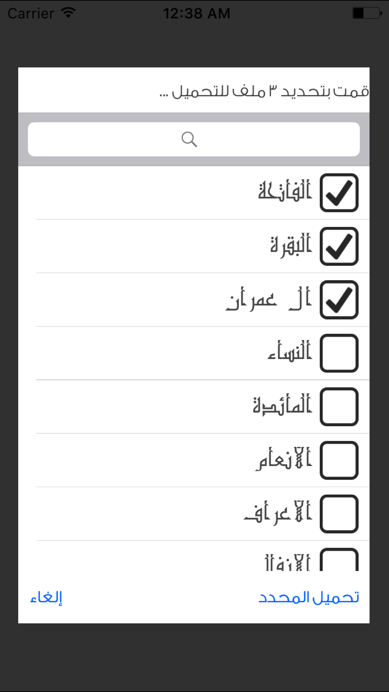Tap the البقرة surah name
This screenshot has width=389, height=692.
click(291, 245)
